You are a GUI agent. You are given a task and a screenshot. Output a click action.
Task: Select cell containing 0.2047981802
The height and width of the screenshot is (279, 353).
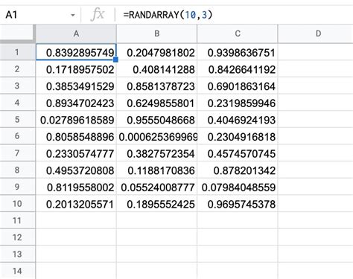pos(156,52)
